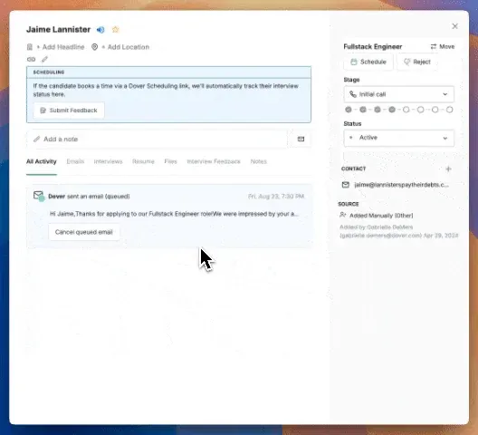Click the Move arrows icon
This screenshot has height=435, width=478.
433,47
